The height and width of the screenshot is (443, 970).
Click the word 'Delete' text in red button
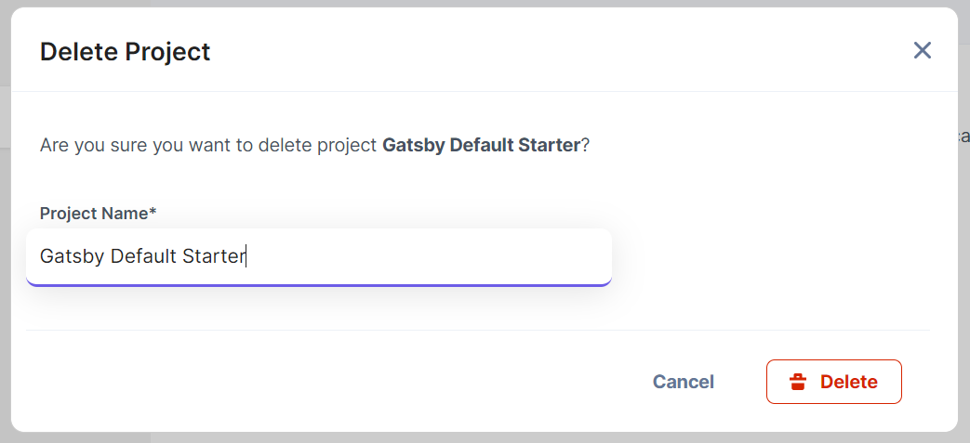click(x=849, y=382)
